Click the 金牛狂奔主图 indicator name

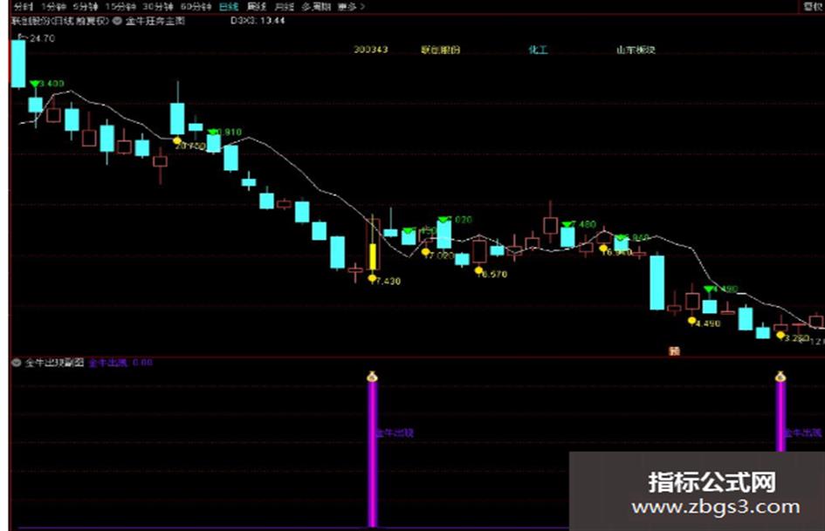click(155, 21)
